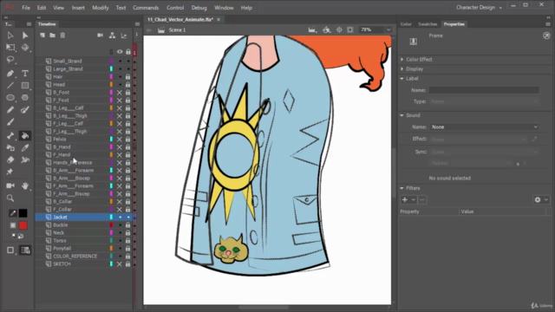Toggle visibility of F_Collar layer
555x312 pixels.
tap(120, 210)
